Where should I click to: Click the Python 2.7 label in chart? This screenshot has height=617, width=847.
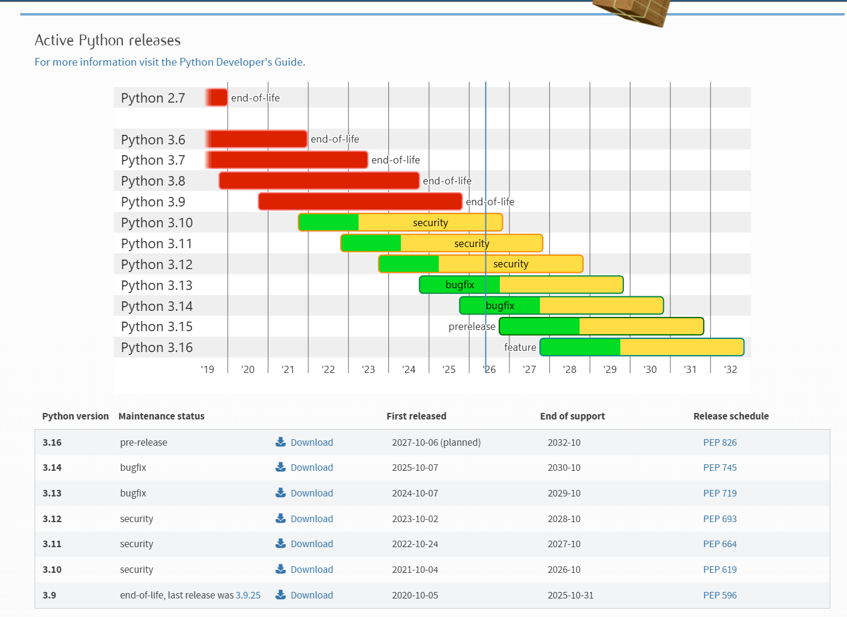click(x=153, y=98)
